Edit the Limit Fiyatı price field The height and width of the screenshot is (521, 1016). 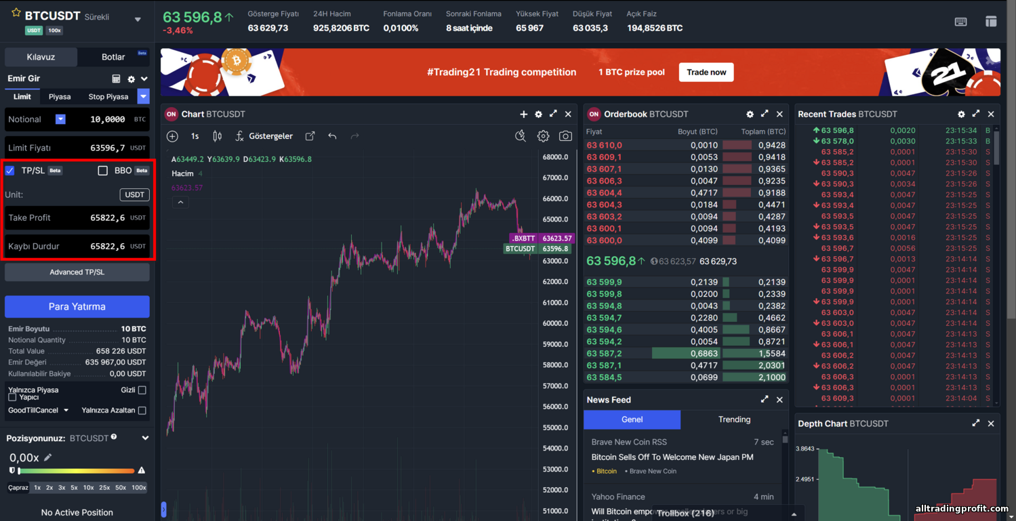click(77, 148)
